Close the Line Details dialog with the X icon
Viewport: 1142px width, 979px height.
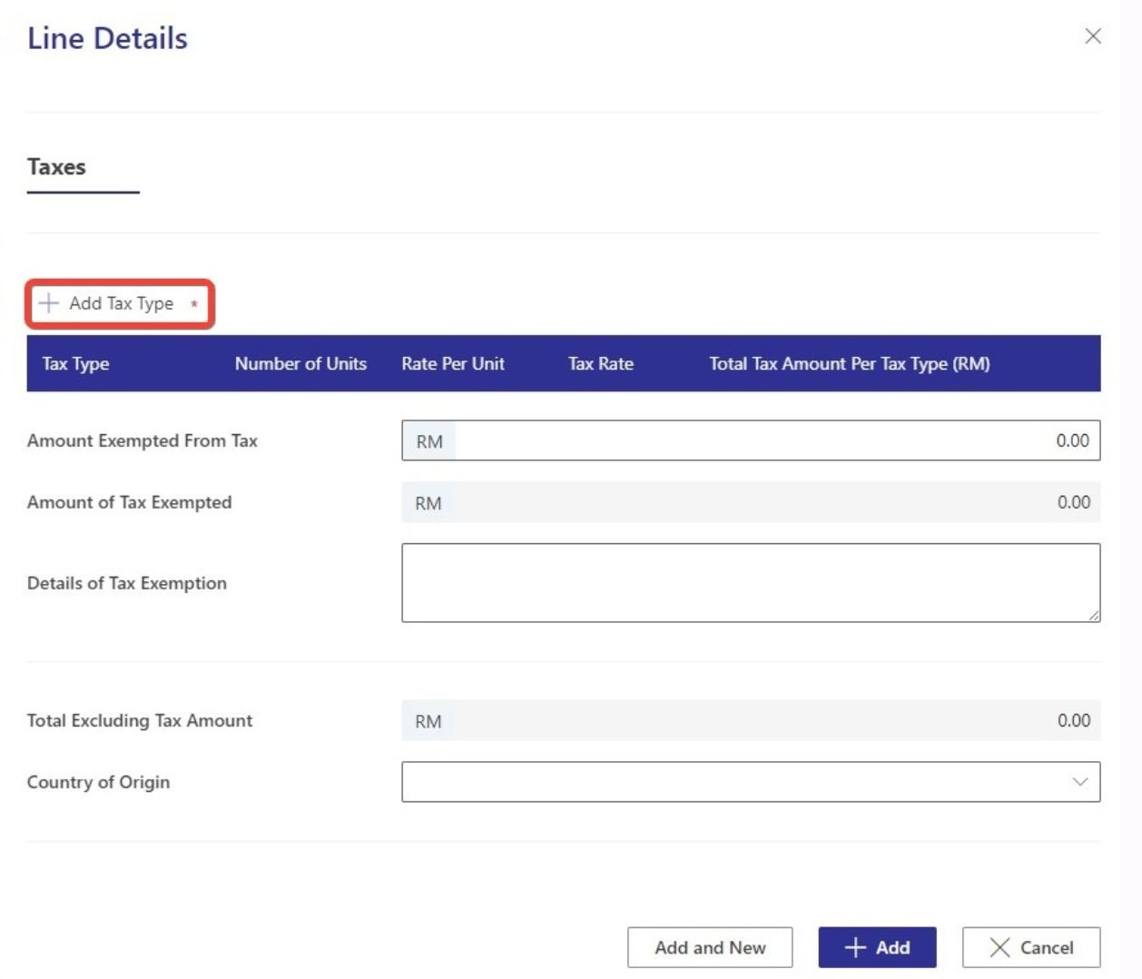click(1093, 36)
